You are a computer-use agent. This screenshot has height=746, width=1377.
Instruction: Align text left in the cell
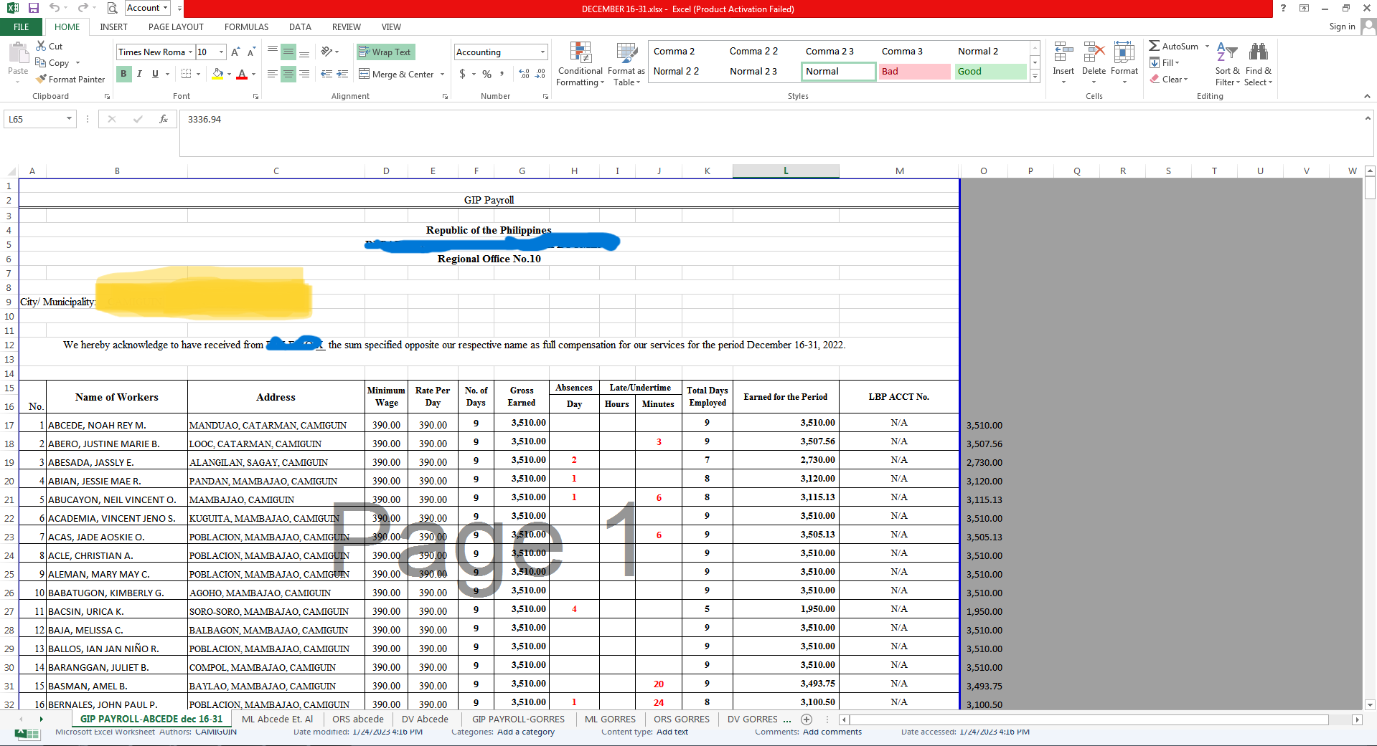pos(273,74)
